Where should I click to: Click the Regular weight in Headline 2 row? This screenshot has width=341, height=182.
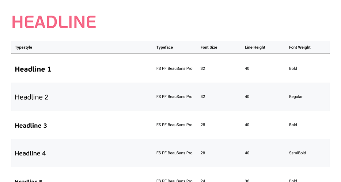(x=296, y=96)
